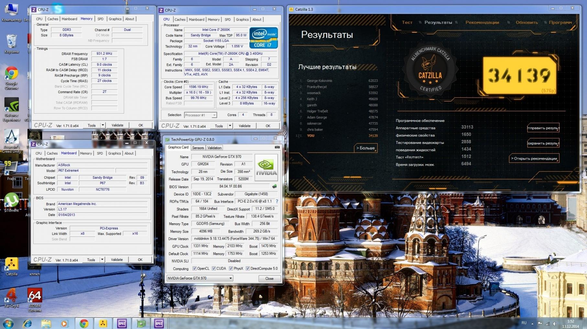The height and width of the screenshot is (329, 587).
Task: Open the NVIDIA GeForce GTX 970 dropdown
Action: 200,278
